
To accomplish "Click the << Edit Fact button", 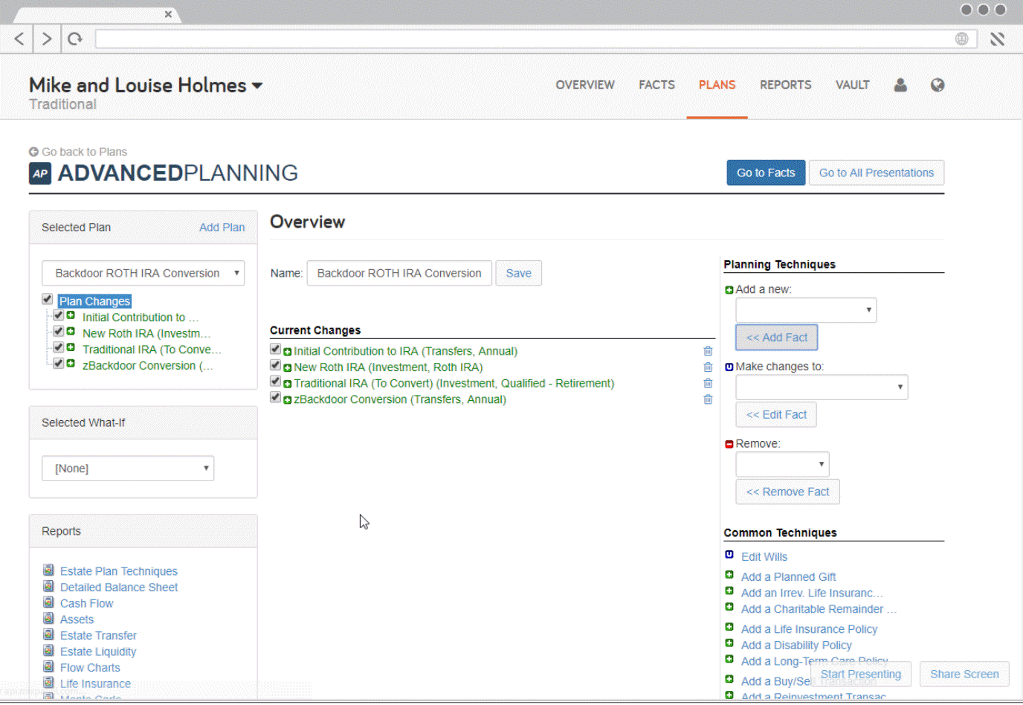I will click(776, 415).
